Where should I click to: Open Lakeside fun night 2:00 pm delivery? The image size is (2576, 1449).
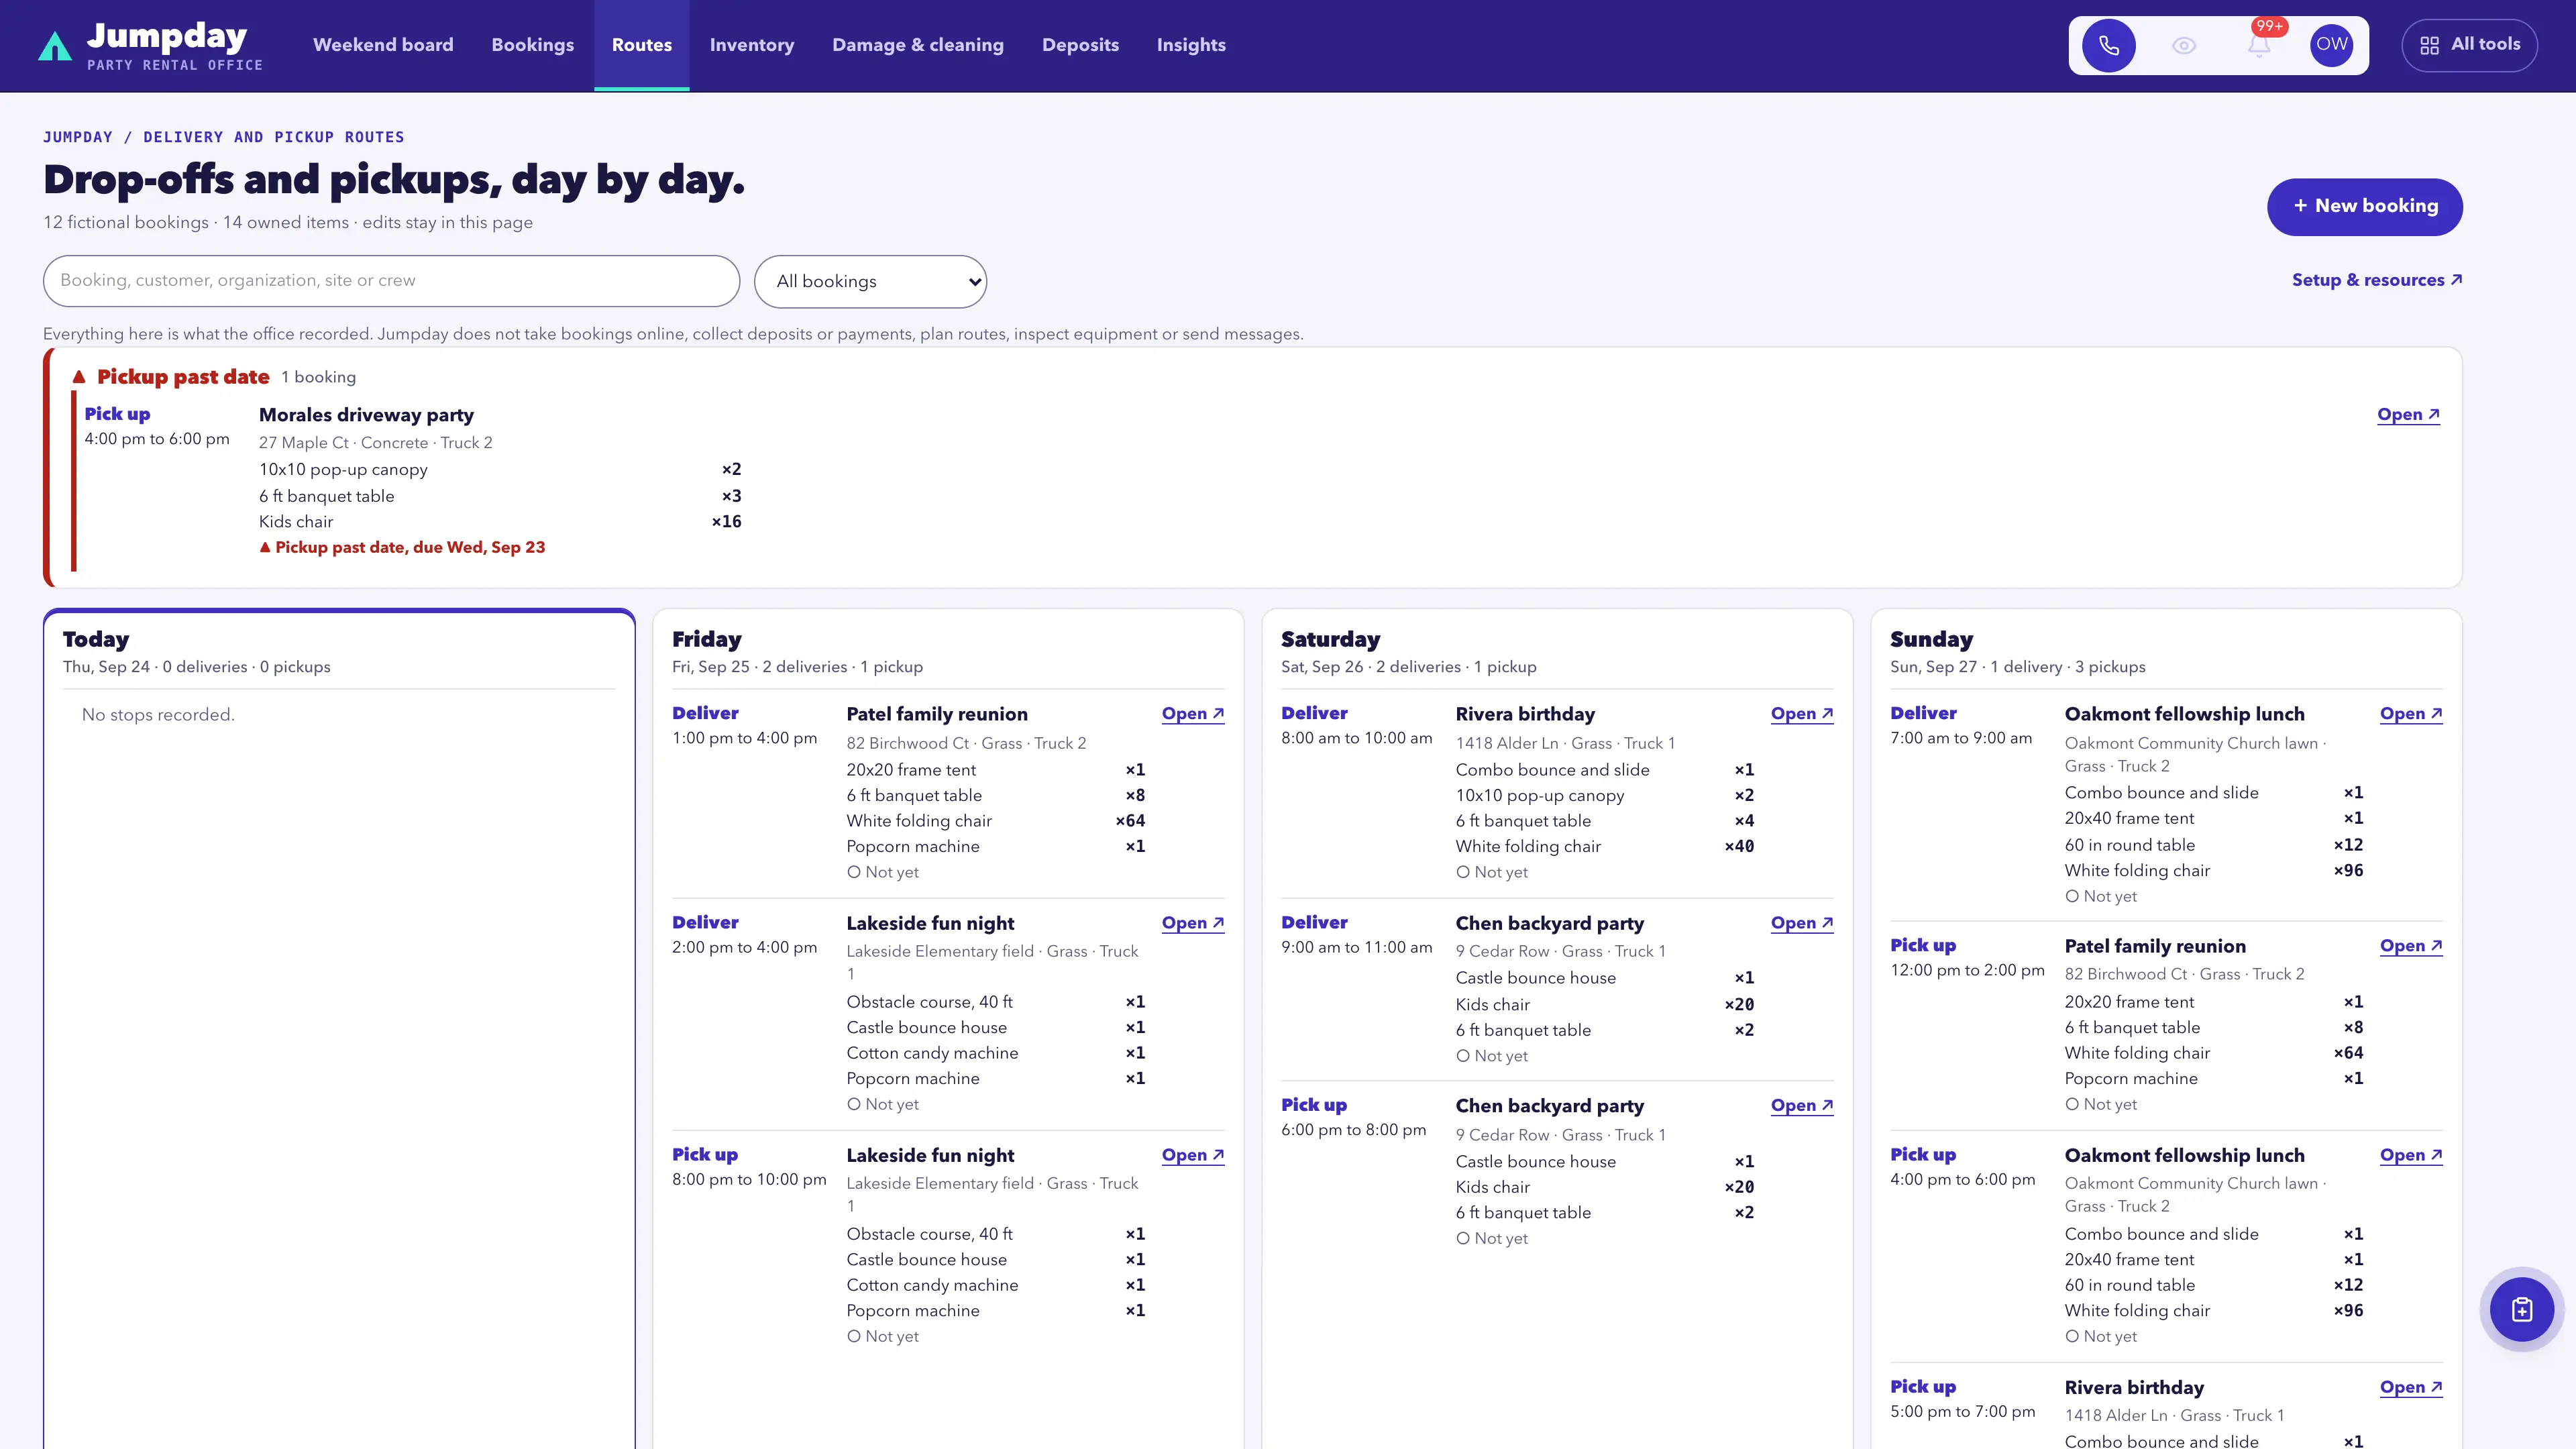[x=1192, y=923]
